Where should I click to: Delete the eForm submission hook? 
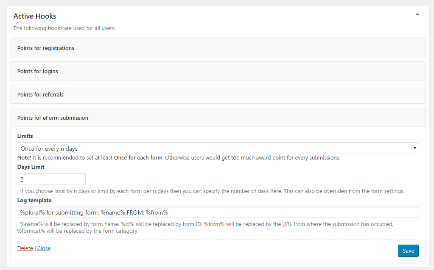[x=25, y=248]
